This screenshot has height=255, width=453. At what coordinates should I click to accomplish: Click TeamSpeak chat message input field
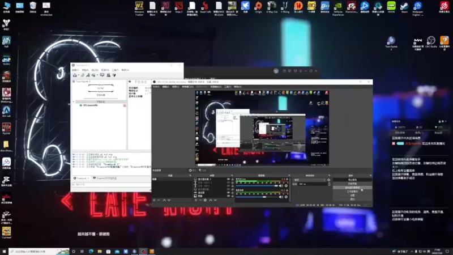click(x=111, y=185)
